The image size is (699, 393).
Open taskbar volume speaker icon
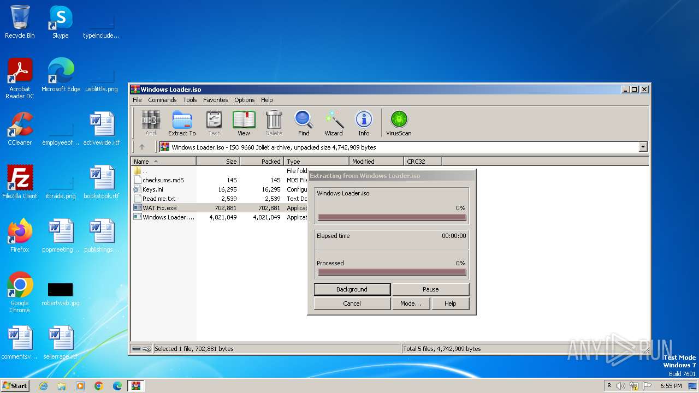pos(621,386)
